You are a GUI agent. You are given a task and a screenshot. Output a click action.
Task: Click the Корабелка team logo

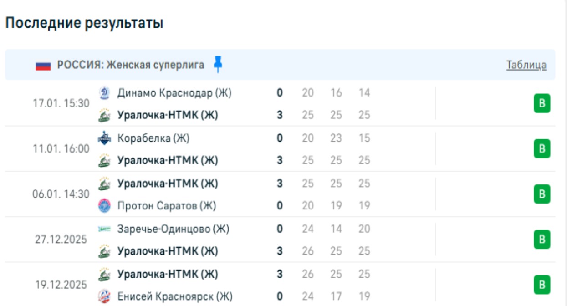coord(104,138)
